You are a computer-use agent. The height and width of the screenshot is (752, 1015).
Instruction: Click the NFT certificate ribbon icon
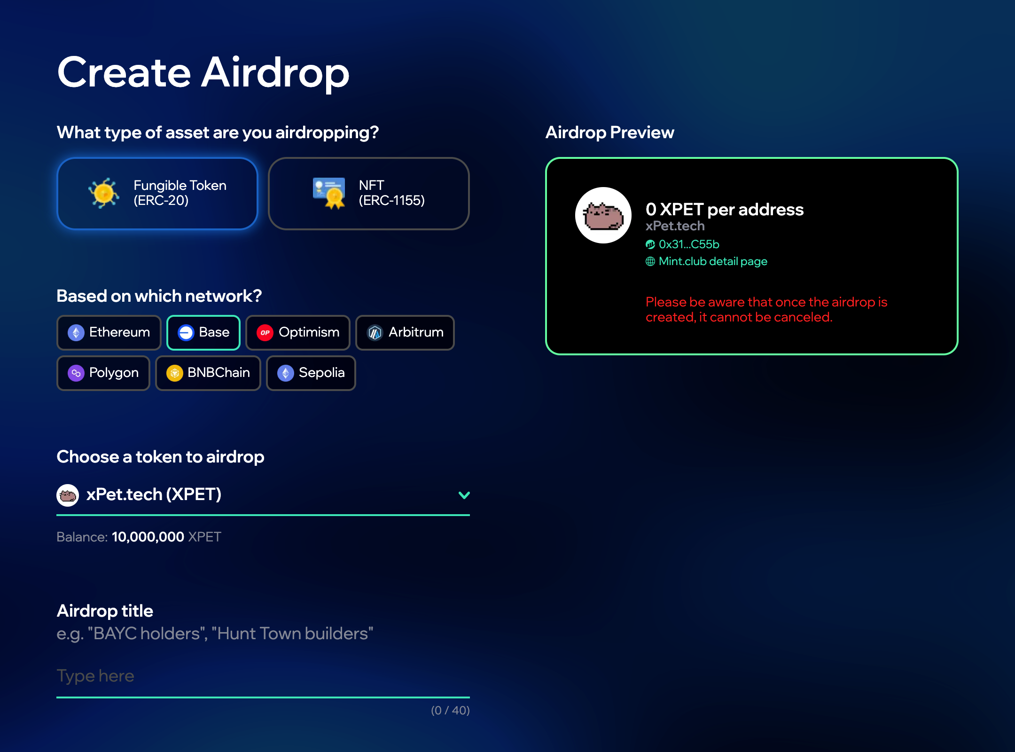click(329, 193)
